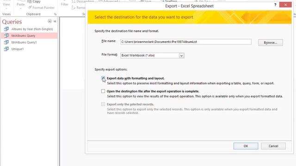Screen dimensions: 296x166
Task: Click the Copy icon in Clipboard group
Action: click(30, 2)
